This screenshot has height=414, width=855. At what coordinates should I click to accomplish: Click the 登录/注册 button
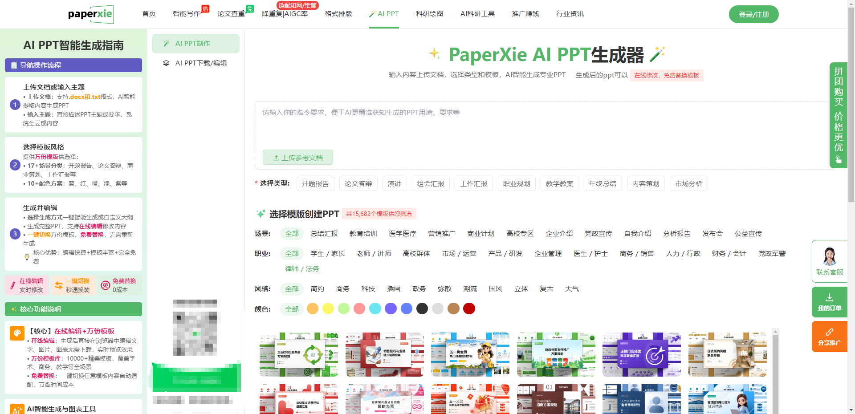pos(754,14)
